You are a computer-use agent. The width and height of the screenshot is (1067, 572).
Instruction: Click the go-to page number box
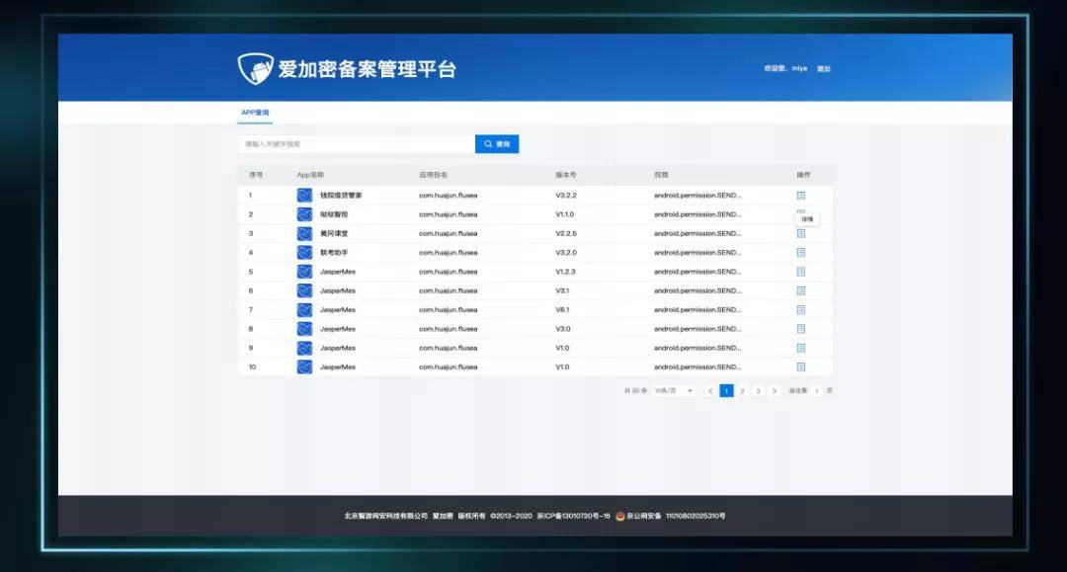tap(817, 391)
